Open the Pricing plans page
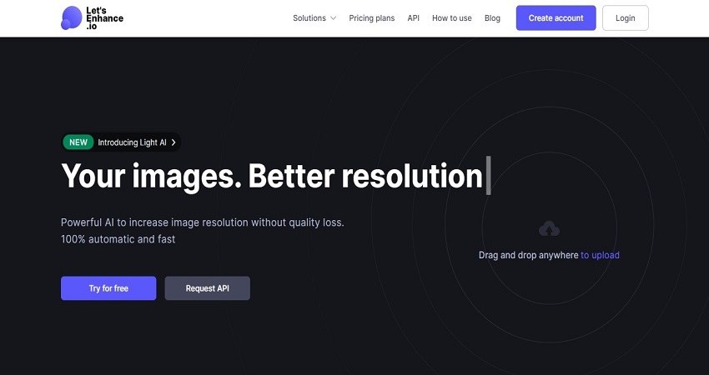The image size is (709, 375). [x=372, y=18]
